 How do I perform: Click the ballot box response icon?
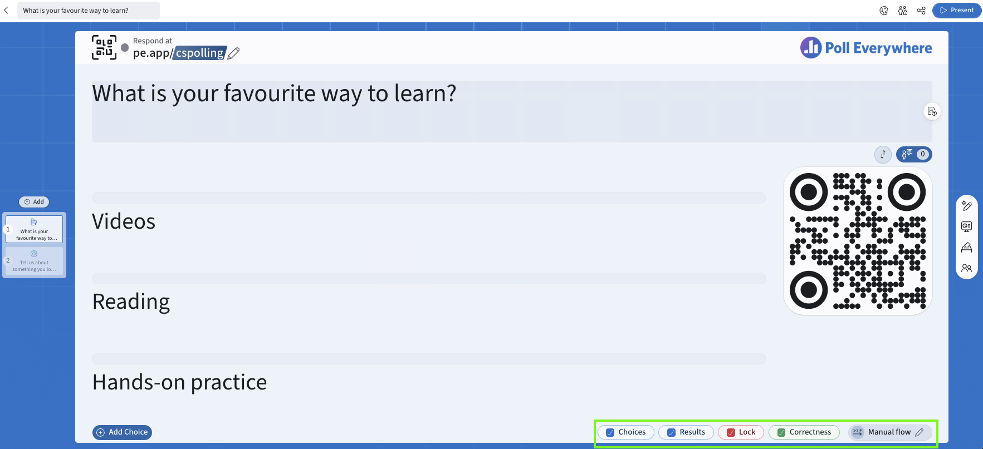coord(967,247)
